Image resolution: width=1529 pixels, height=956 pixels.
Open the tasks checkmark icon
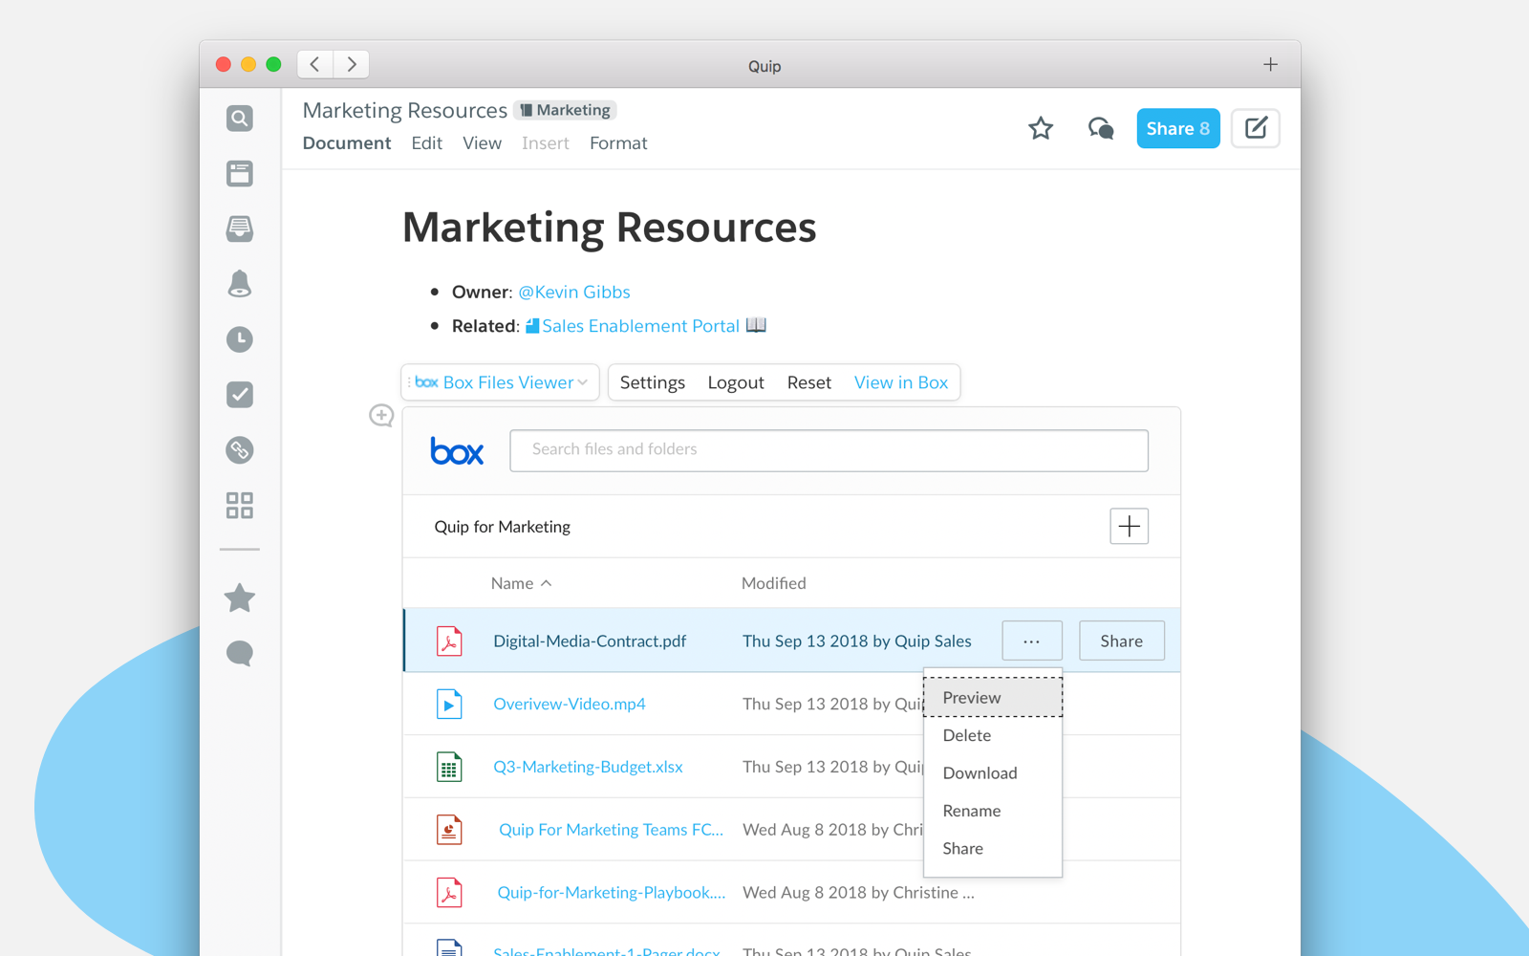240,395
